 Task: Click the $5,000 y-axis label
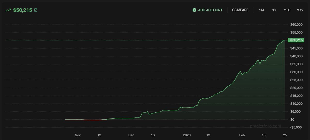[x=296, y=112]
